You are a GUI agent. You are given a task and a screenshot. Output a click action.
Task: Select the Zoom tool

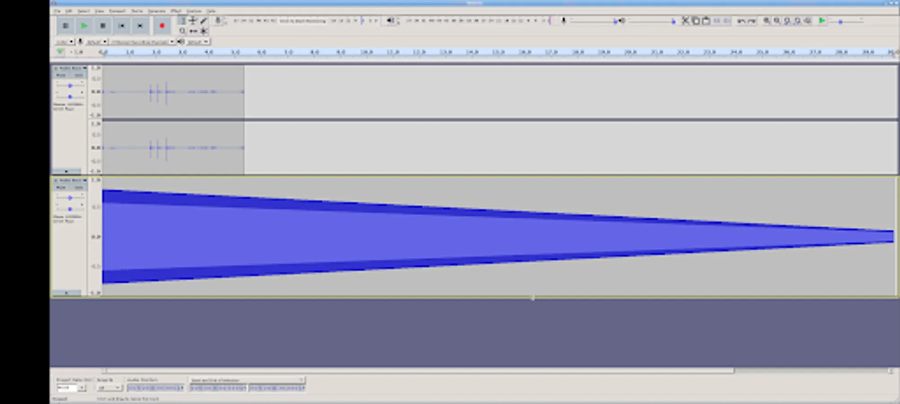182,31
